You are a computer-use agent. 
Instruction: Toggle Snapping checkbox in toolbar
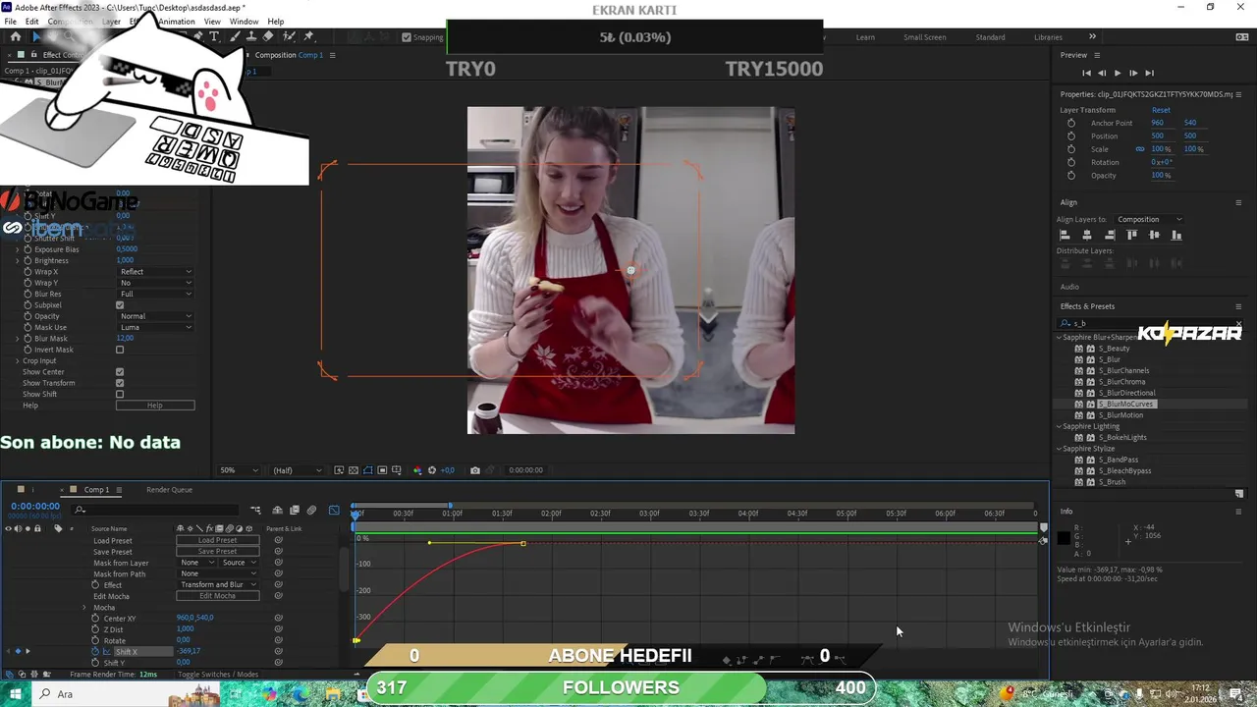(407, 37)
